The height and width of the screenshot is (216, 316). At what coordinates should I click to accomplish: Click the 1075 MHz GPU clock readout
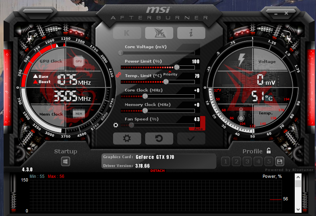[x=74, y=79]
